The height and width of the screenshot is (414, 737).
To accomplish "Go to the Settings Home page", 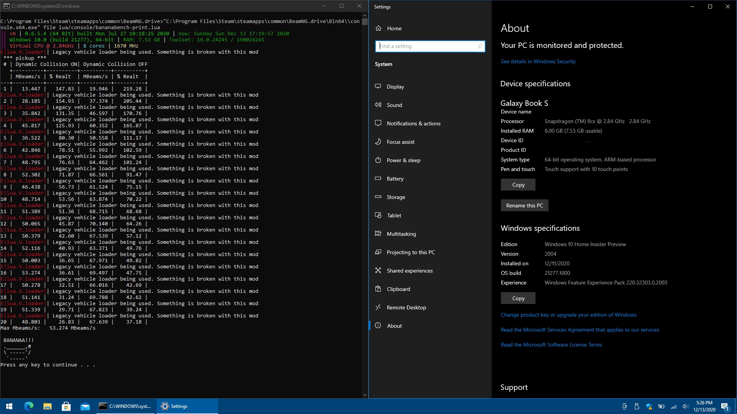I will click(394, 28).
